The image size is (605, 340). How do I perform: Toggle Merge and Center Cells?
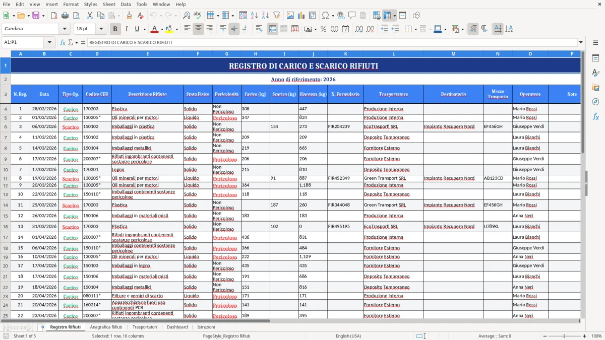(x=273, y=29)
